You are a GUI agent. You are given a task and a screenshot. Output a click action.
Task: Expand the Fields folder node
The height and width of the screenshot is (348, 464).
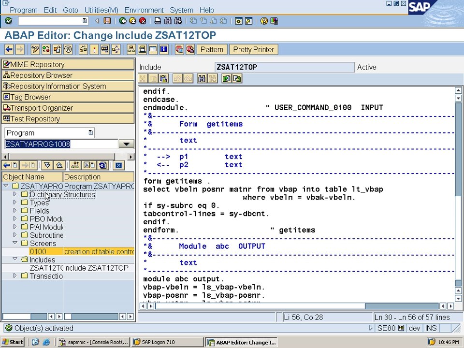click(15, 211)
